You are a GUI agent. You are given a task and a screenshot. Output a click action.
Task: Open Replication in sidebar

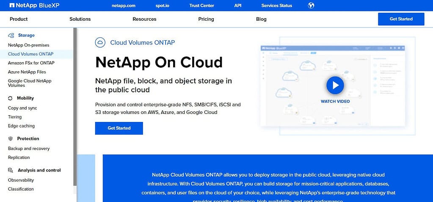tap(19, 158)
